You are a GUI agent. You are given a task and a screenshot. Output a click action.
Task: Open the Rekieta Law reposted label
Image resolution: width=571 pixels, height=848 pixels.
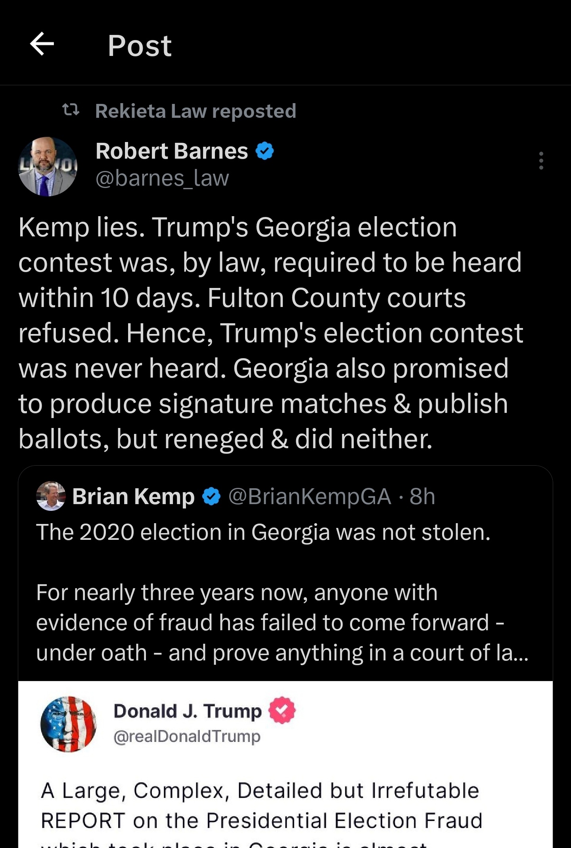pos(195,111)
